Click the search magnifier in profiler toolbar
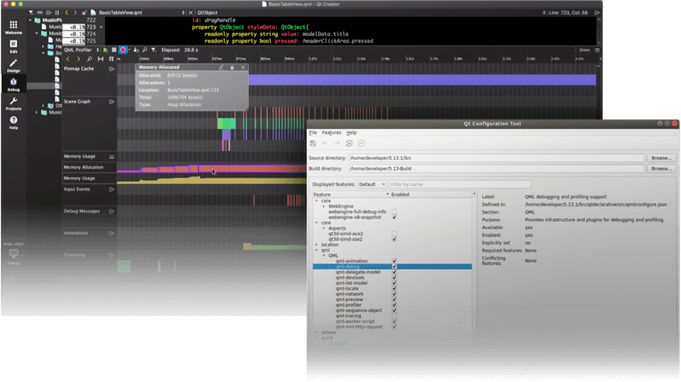Image resolution: width=681 pixels, height=382 pixels. coord(144,50)
